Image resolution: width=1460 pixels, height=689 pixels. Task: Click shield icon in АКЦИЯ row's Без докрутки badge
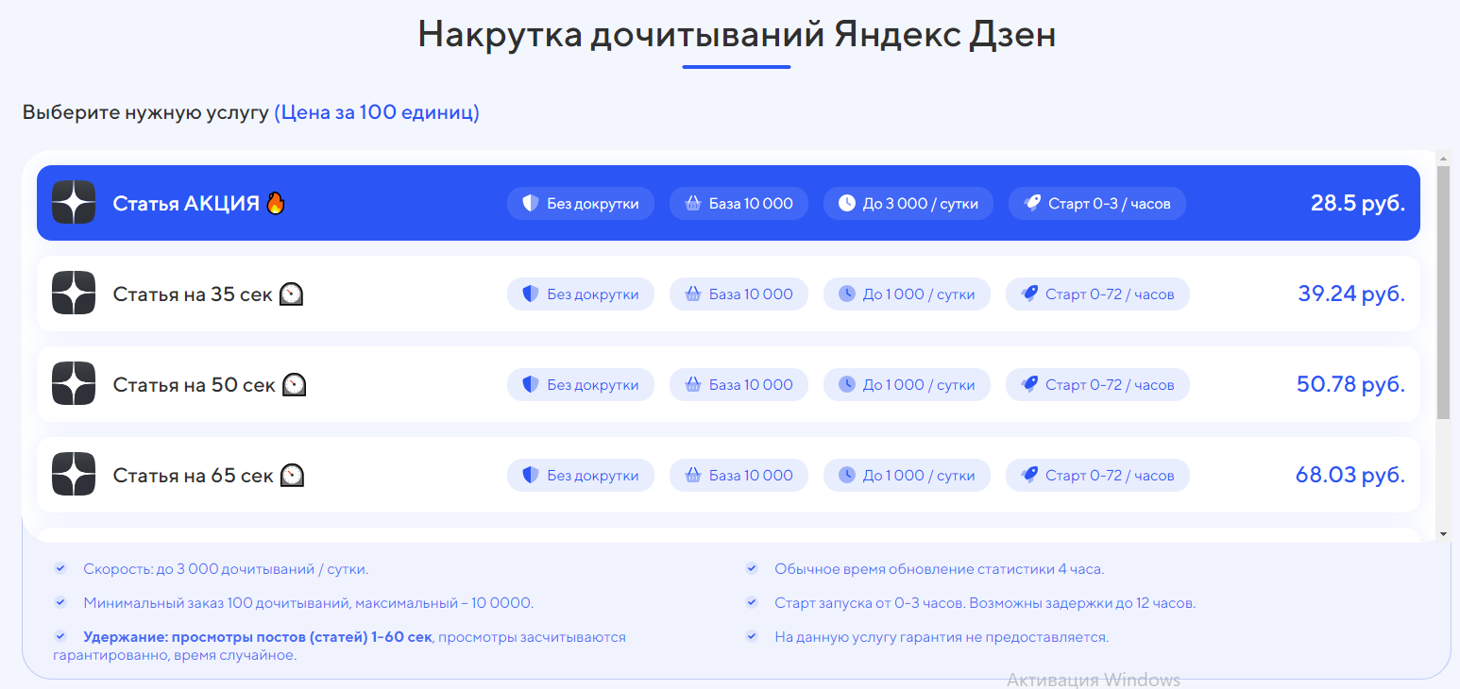coord(531,203)
